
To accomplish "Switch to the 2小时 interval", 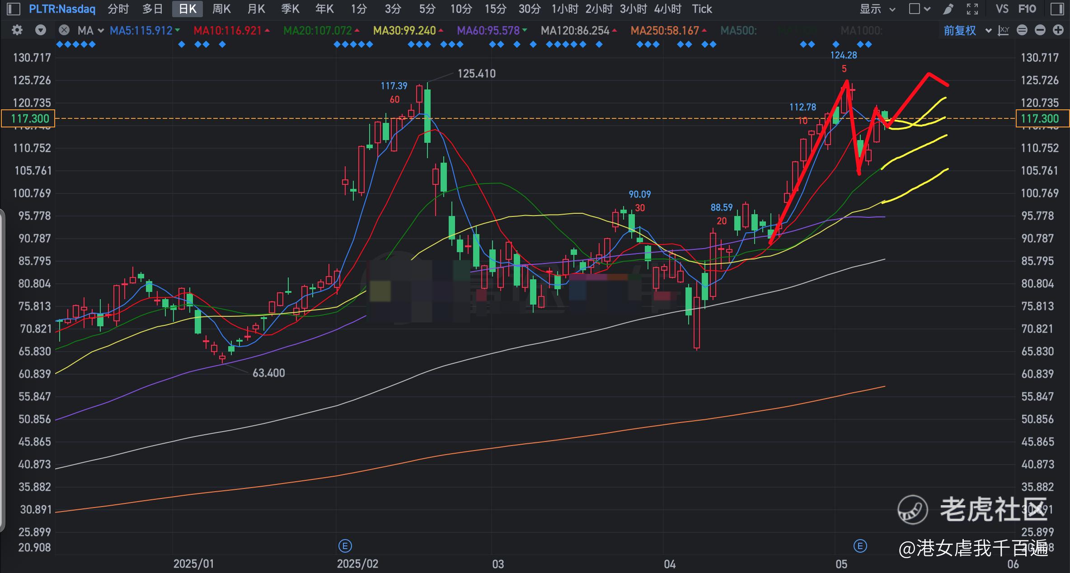I will [599, 9].
